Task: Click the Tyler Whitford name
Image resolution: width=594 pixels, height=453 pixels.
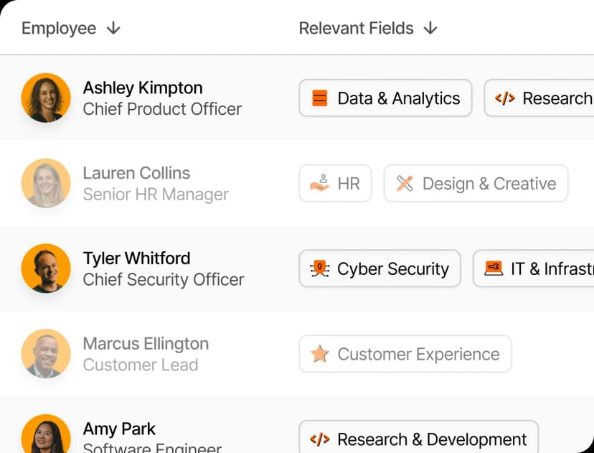Action: pyautogui.click(x=136, y=258)
